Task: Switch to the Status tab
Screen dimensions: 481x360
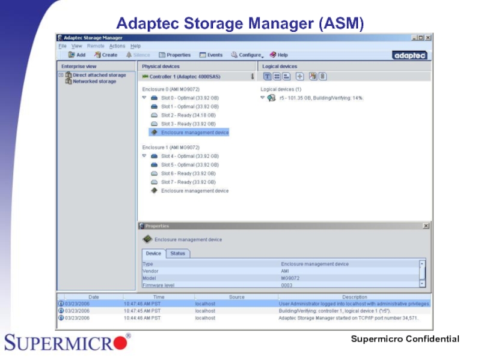Action: click(178, 253)
